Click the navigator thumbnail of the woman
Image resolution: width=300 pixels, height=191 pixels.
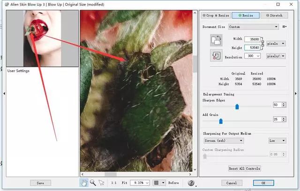42,38
